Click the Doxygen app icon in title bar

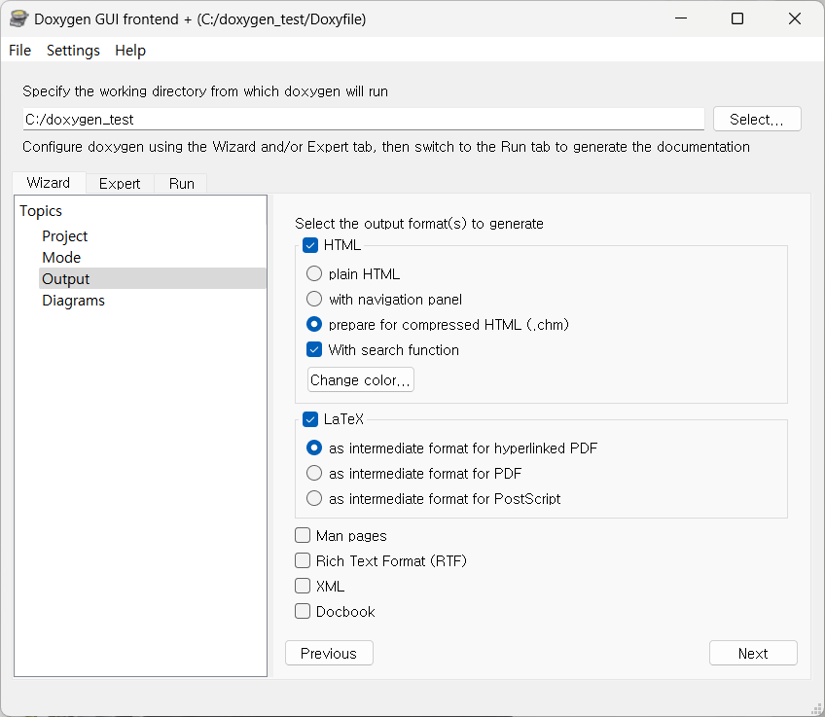tap(18, 18)
